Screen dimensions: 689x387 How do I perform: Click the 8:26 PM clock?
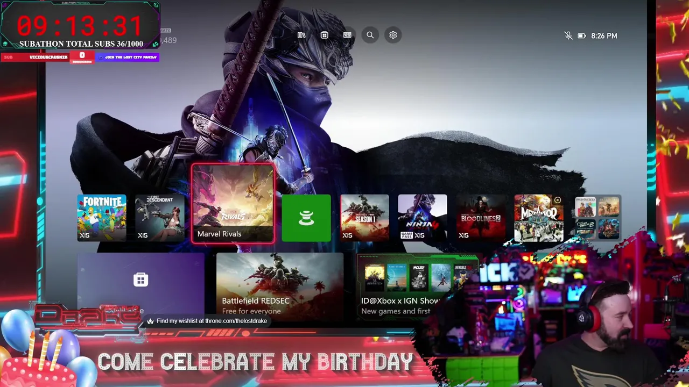(x=604, y=35)
